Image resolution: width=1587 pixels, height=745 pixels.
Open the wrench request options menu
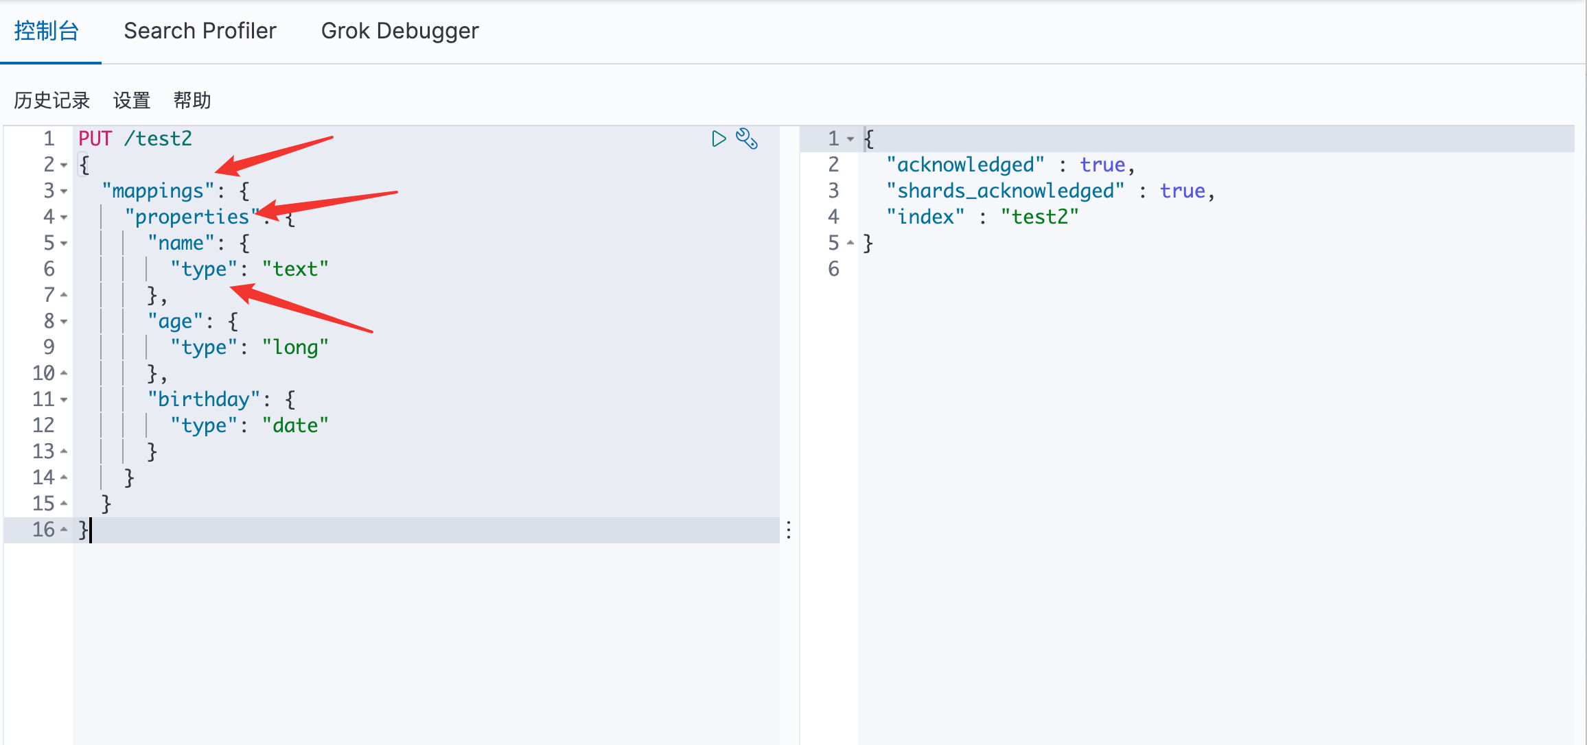(747, 139)
